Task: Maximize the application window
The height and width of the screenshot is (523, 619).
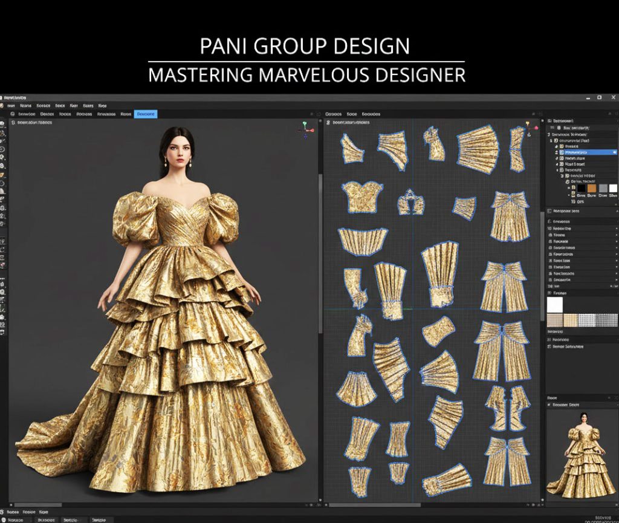Action: point(599,97)
